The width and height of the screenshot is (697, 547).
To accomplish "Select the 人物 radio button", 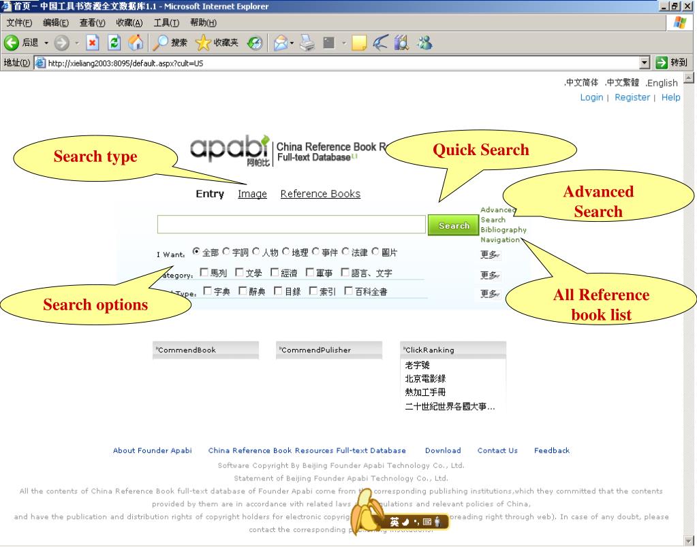I will coord(256,251).
